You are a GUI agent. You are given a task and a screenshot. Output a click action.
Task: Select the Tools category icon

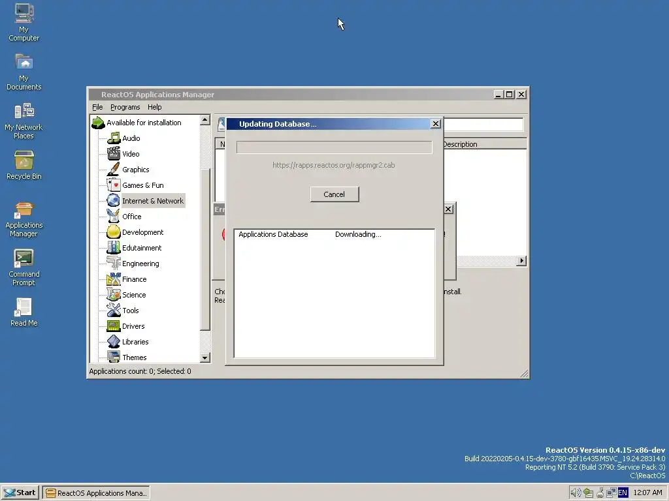point(114,311)
